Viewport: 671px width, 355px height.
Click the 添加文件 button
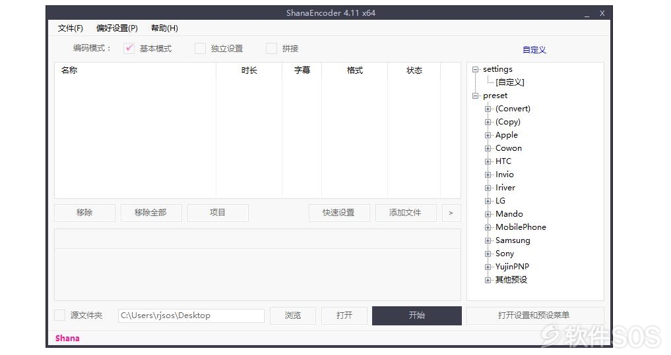tap(406, 213)
